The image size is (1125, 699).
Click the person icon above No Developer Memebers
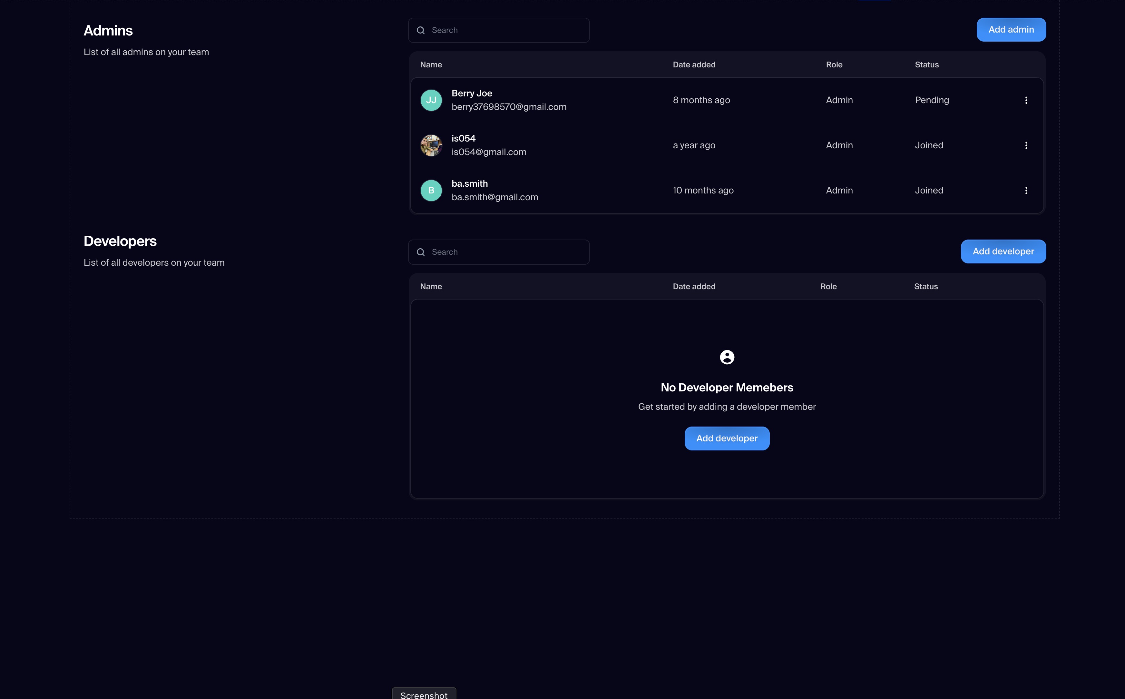tap(727, 357)
